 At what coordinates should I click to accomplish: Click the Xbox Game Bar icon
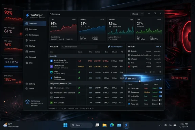coord(51,103)
